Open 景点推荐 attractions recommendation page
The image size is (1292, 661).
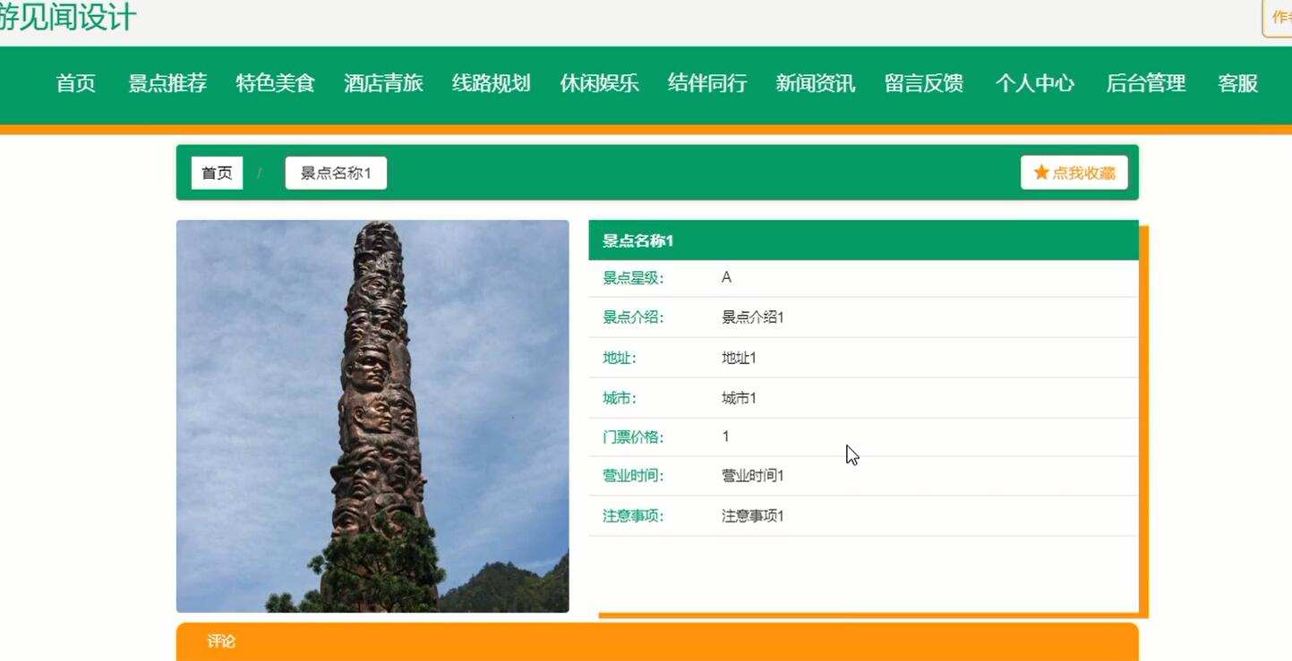167,84
